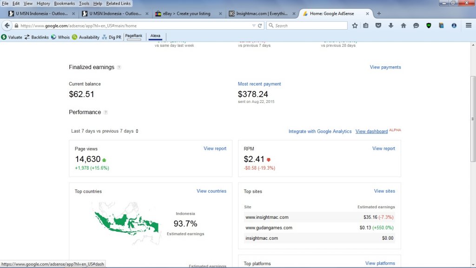Screen dimensions: 476x268
Task: Expand the URL history dropdown arrow
Action: tap(254, 26)
